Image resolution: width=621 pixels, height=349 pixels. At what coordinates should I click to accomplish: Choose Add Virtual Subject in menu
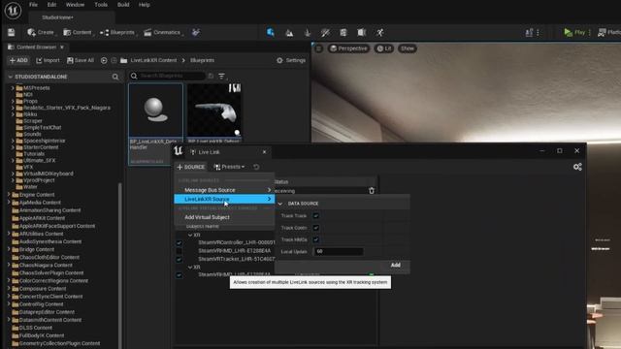[224, 217]
